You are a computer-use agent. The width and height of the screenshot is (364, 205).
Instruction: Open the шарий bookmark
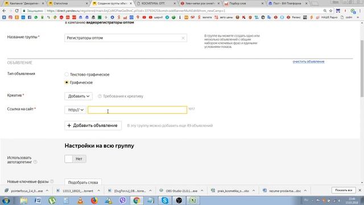click(x=156, y=17)
